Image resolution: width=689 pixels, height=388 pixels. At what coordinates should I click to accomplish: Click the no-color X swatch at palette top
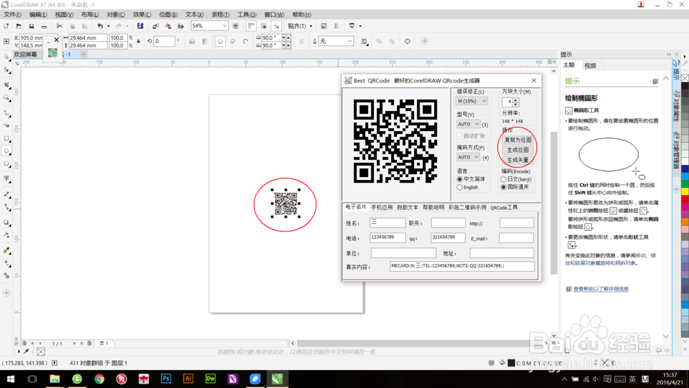pos(685,79)
